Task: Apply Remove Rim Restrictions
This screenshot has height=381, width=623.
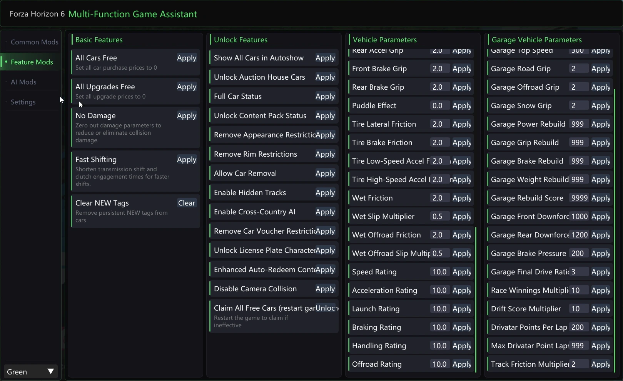Action: pyautogui.click(x=325, y=154)
